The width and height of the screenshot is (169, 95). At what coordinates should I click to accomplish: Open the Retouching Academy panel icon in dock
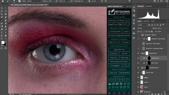point(134,33)
